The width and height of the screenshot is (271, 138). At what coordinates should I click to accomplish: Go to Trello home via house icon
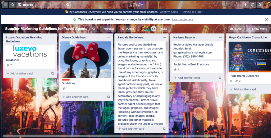point(12,5)
